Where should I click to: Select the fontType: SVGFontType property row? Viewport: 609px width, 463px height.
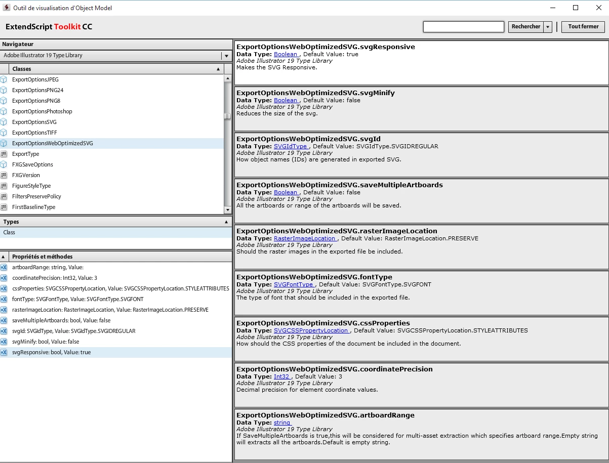[116, 299]
